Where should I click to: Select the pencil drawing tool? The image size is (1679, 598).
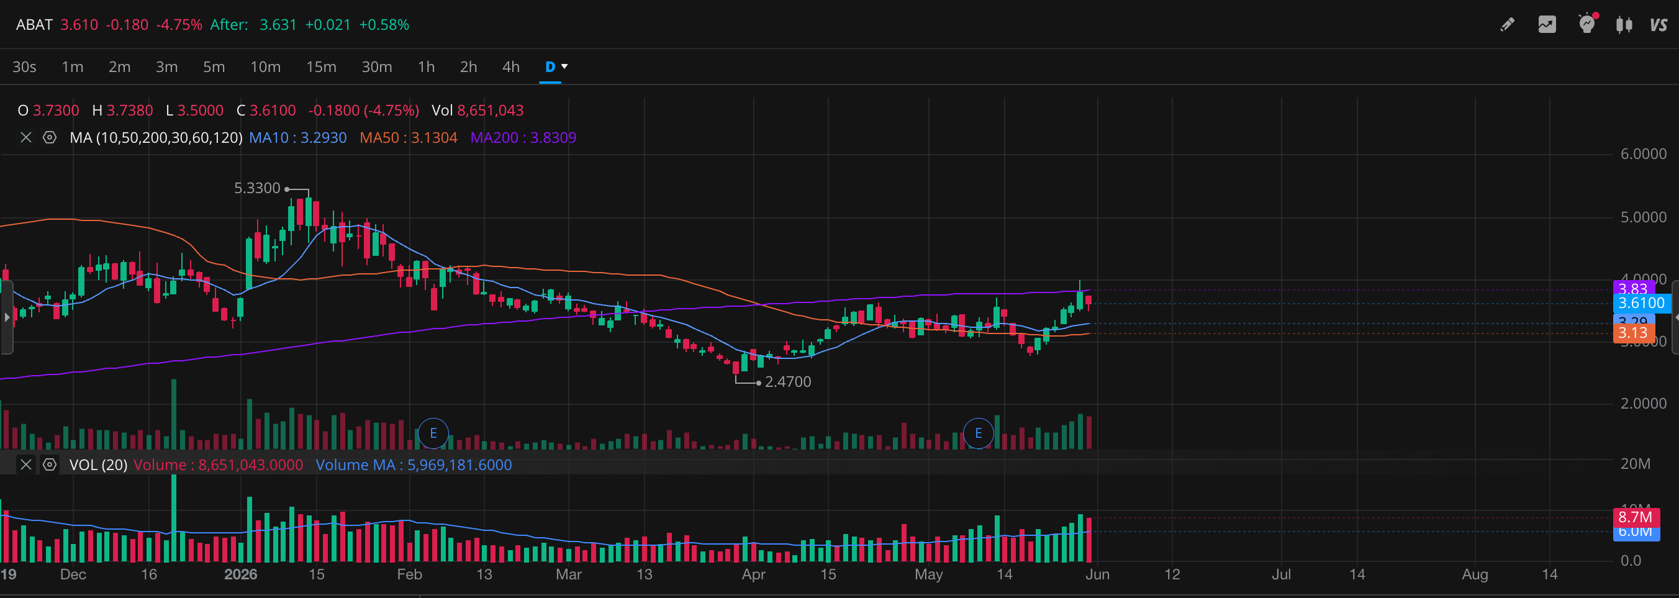pyautogui.click(x=1507, y=25)
